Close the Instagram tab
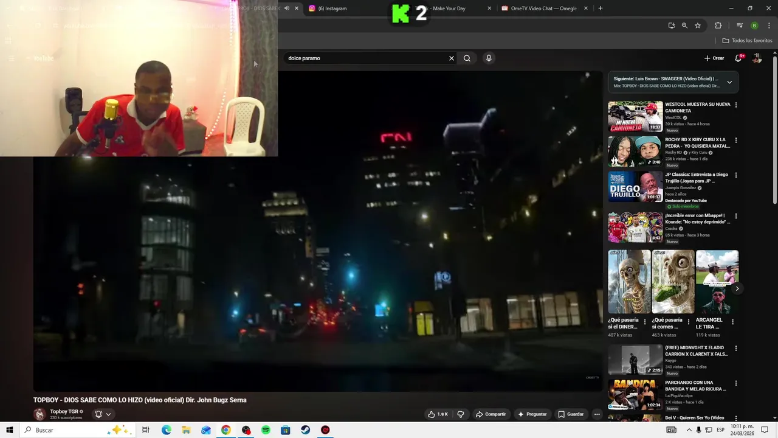Screen dimensions: 778x438 pos(391,9)
